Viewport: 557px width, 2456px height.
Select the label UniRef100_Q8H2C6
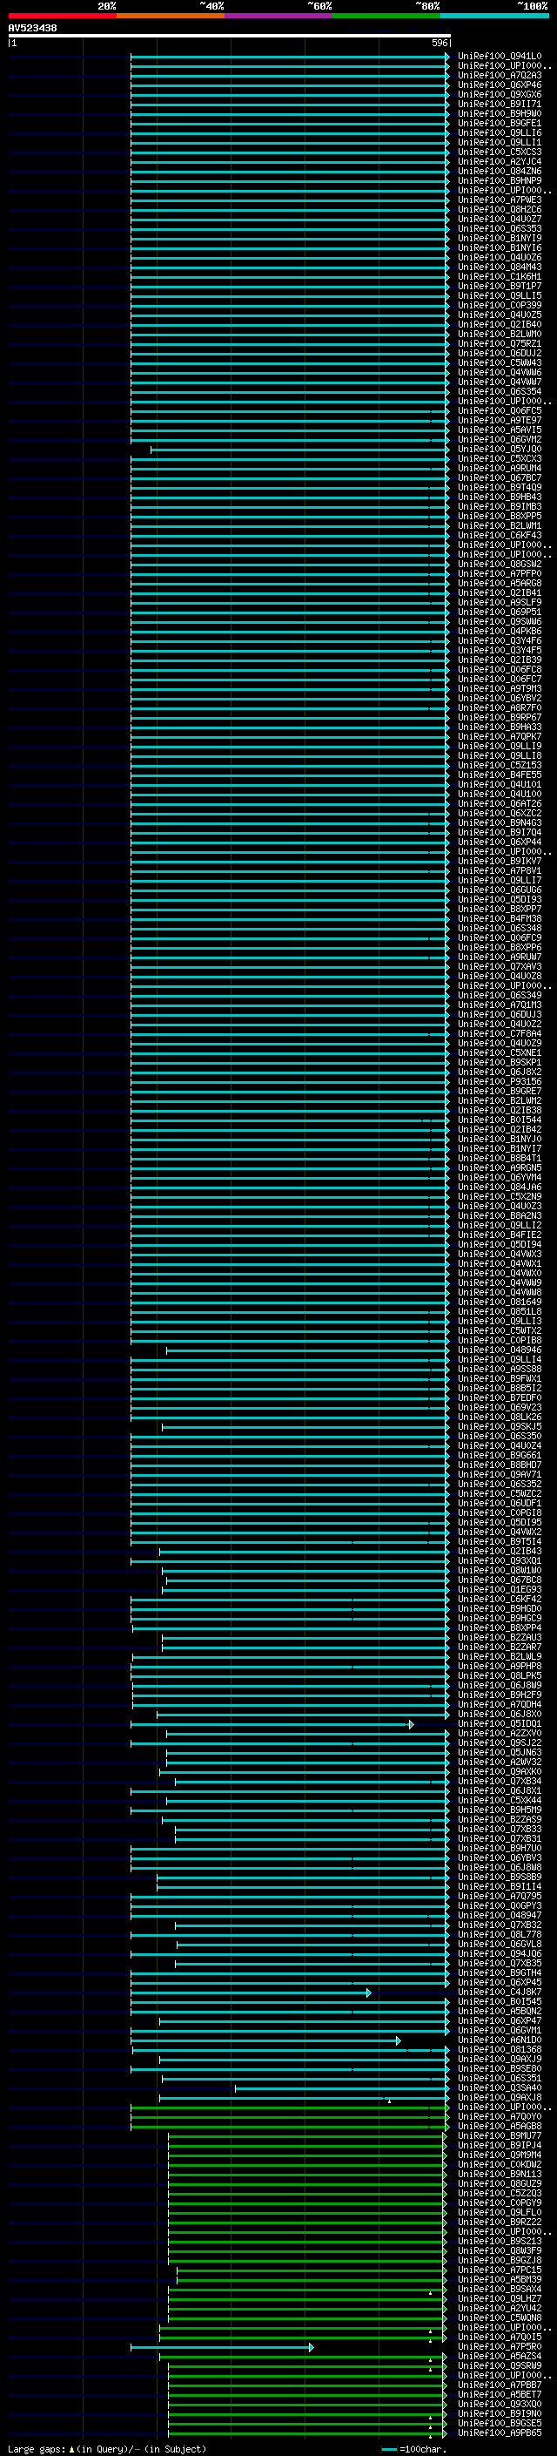point(500,210)
